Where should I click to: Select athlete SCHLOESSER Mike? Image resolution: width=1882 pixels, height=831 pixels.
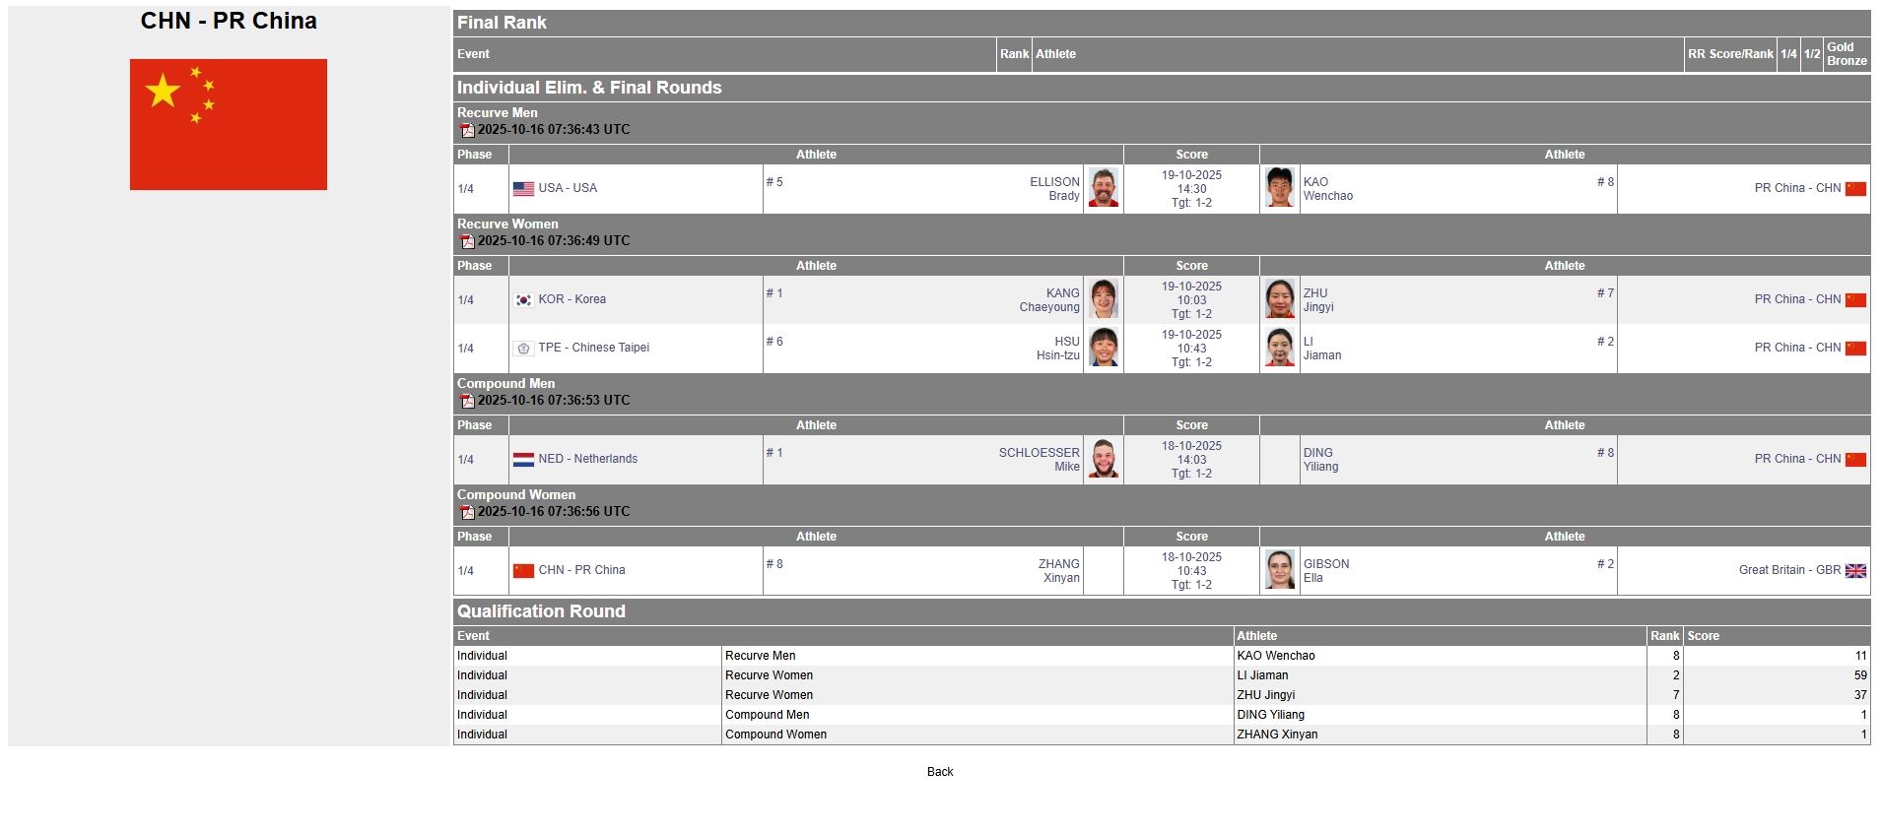tap(1040, 460)
